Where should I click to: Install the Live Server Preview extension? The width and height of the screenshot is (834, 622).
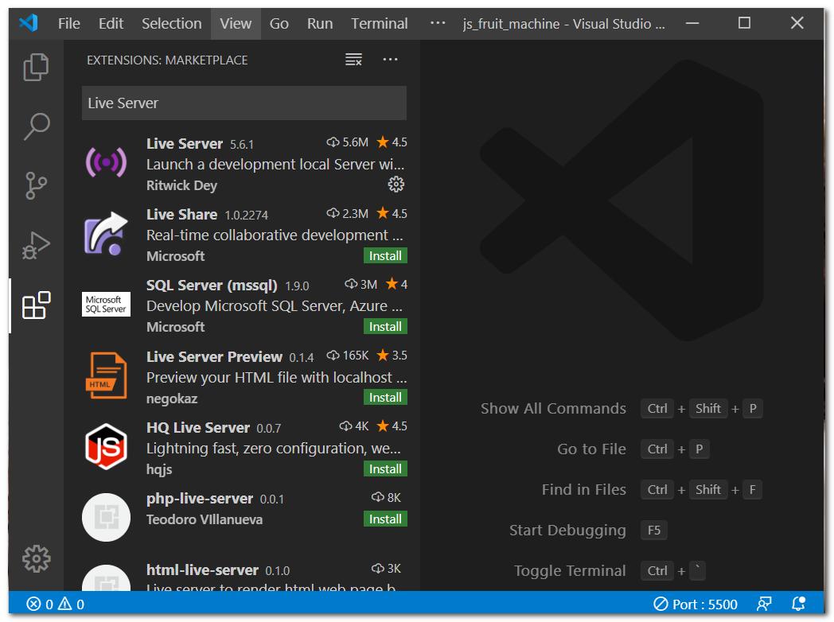click(385, 397)
